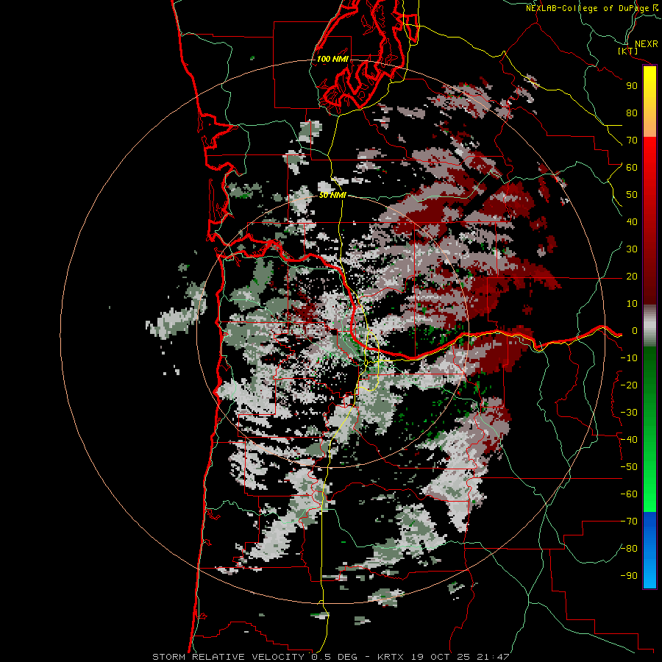Click the -90 knot scale value

point(629,576)
